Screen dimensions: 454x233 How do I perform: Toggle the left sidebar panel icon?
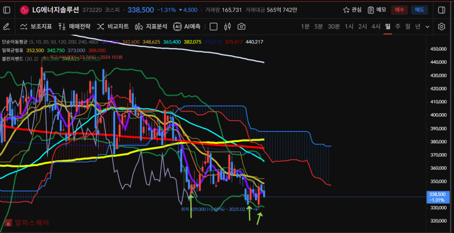point(6,10)
